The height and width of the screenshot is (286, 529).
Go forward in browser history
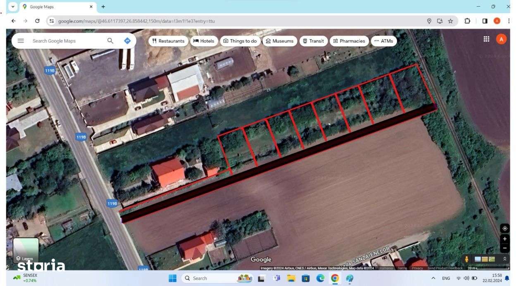[25, 21]
